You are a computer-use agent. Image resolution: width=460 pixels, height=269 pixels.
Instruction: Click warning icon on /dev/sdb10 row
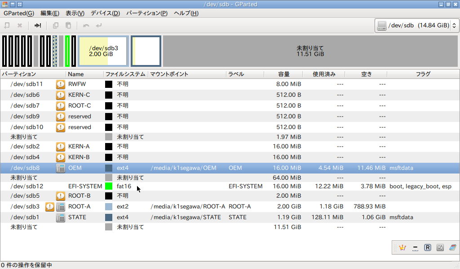tap(61, 127)
